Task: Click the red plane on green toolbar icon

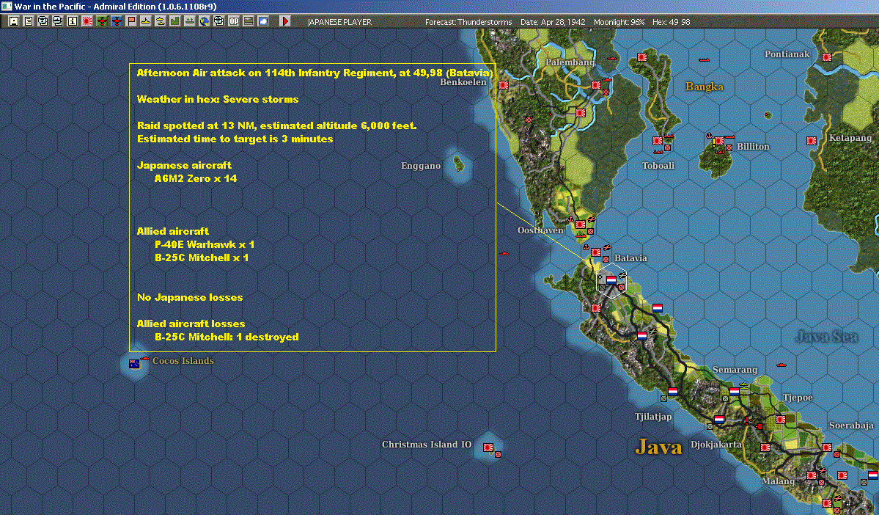Action: 101,21
